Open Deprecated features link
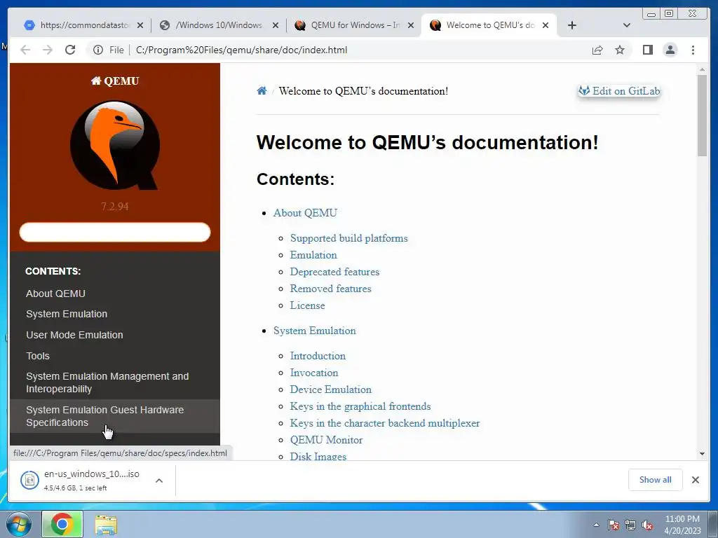718x538 pixels. tap(334, 272)
